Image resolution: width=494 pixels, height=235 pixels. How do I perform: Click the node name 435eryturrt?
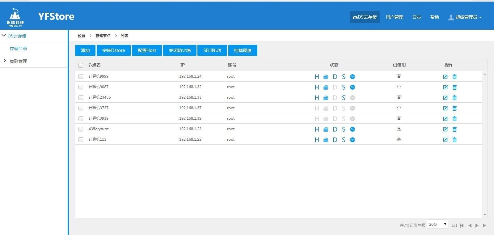pyautogui.click(x=99, y=129)
